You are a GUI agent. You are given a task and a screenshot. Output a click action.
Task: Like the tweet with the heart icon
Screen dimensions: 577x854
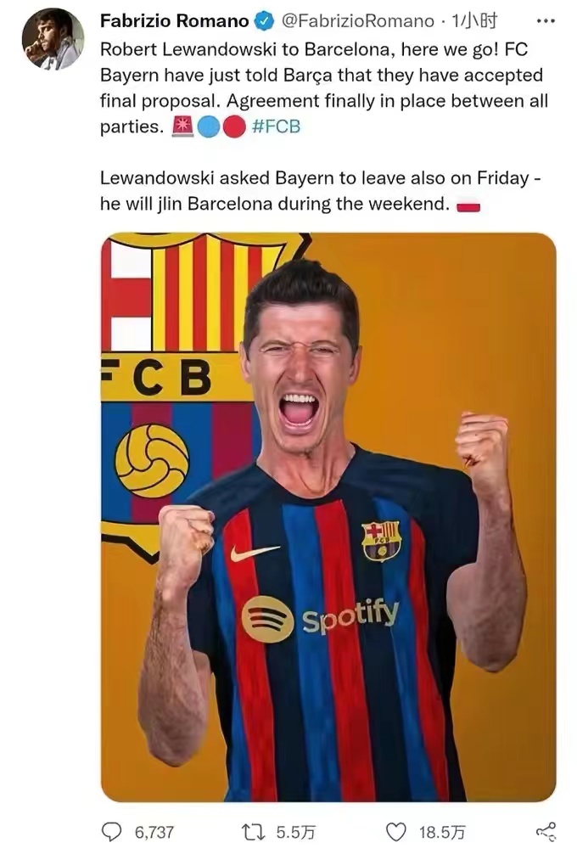395,832
